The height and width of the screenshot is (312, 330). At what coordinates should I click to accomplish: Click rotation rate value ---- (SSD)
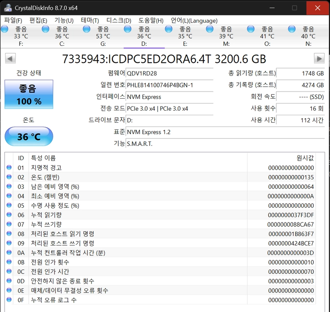(300, 97)
